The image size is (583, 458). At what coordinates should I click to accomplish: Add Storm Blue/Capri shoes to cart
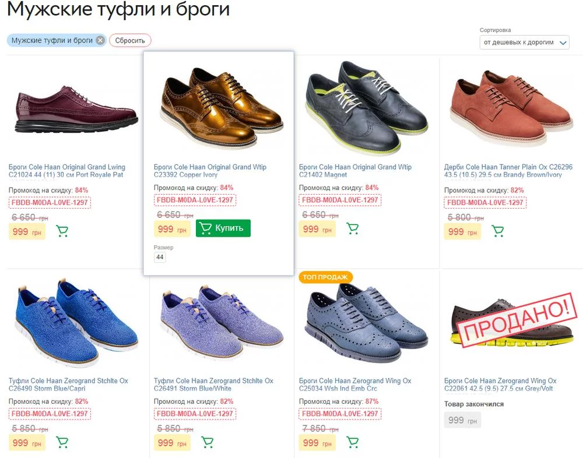pyautogui.click(x=62, y=442)
